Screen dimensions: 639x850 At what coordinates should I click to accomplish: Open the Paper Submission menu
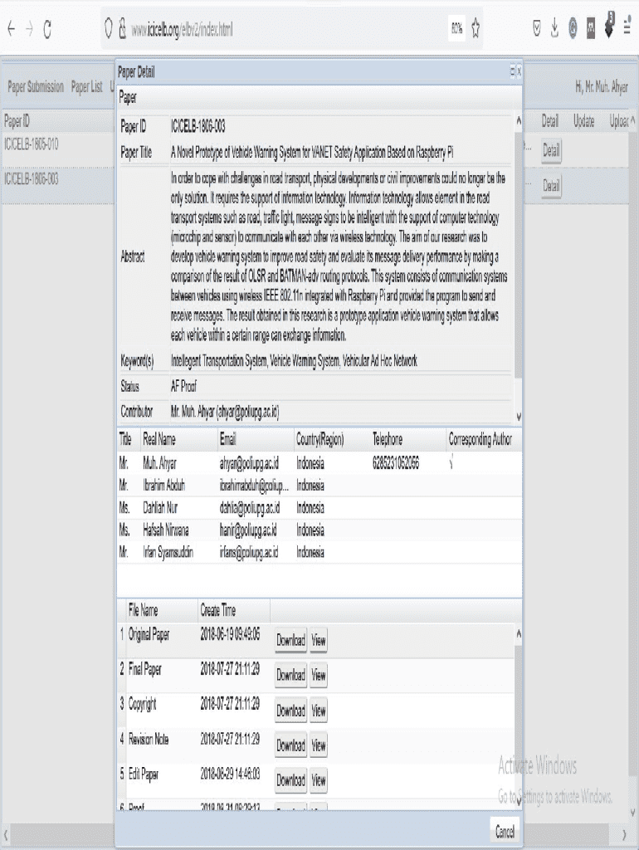36,87
